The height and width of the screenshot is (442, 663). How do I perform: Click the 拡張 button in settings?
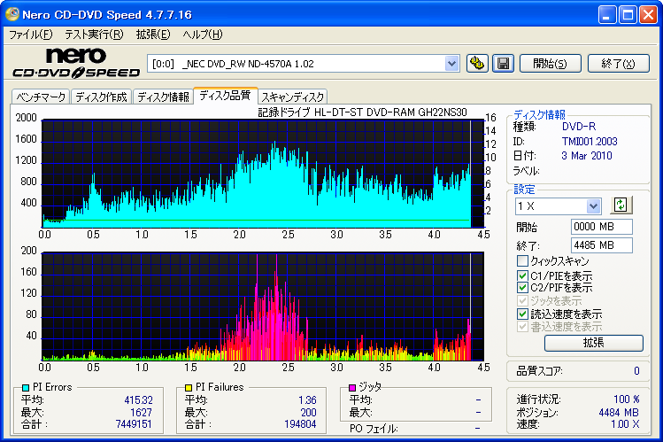click(594, 343)
